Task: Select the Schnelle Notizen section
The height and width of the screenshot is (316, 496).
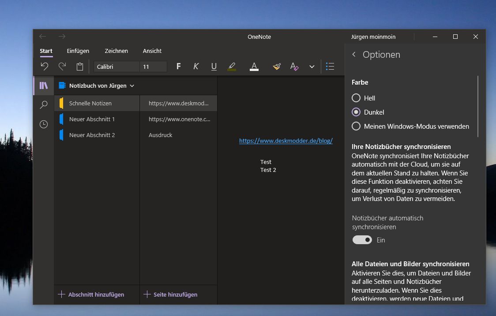Action: [97, 103]
